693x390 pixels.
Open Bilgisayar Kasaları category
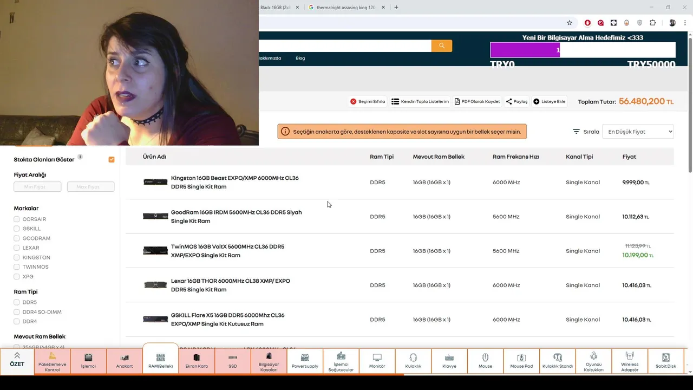point(269,361)
